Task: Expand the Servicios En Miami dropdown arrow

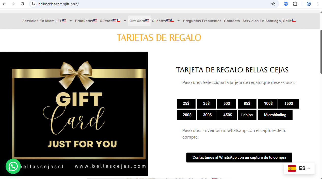Action: pos(71,21)
